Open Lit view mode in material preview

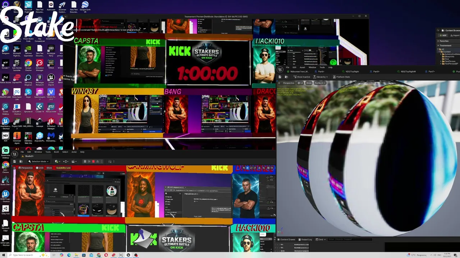point(300,83)
